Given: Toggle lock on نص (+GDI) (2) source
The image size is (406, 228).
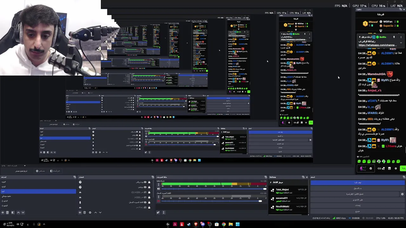Looking at the screenshot, I should click(x=149, y=192).
